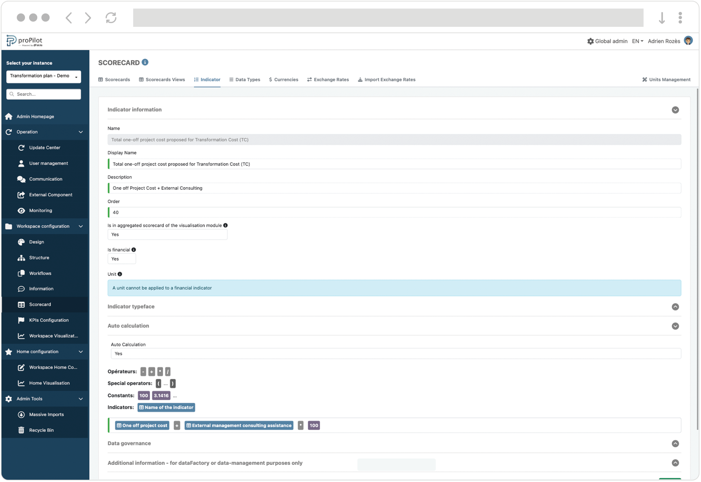
Task: Collapse the Operation sidebar group
Action: pyautogui.click(x=81, y=132)
